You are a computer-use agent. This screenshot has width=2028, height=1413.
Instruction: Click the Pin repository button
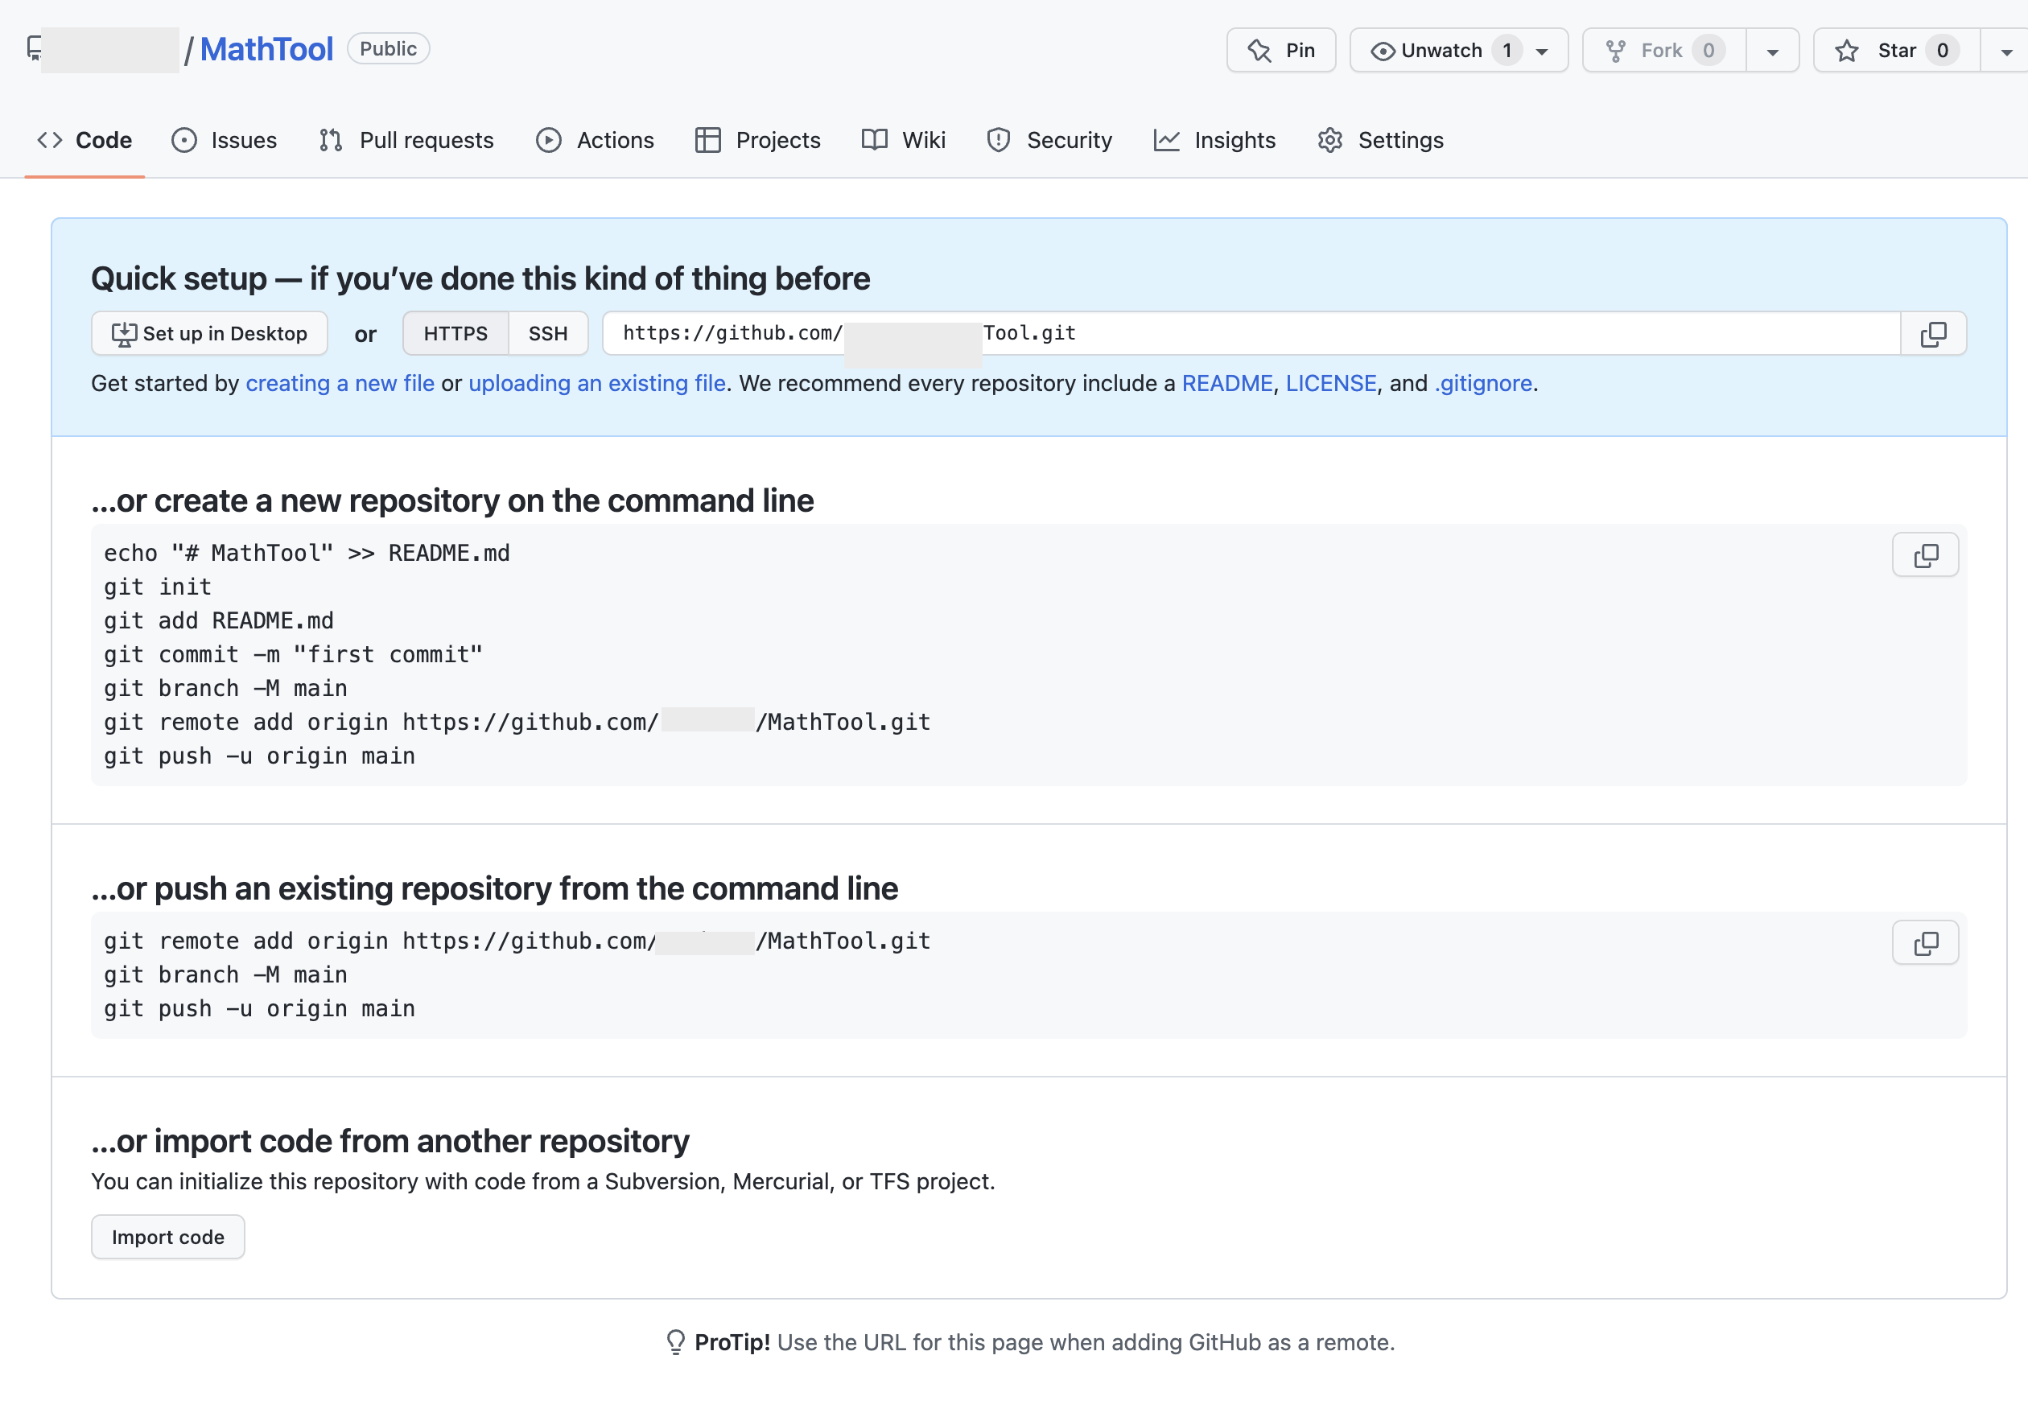pyautogui.click(x=1280, y=51)
